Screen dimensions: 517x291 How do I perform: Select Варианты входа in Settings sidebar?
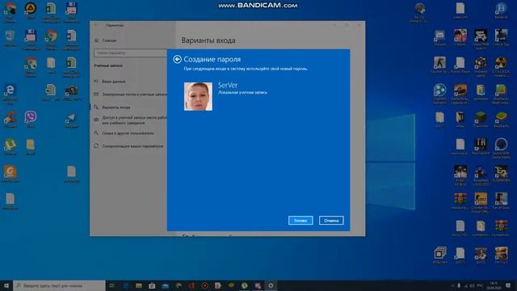pyautogui.click(x=116, y=108)
